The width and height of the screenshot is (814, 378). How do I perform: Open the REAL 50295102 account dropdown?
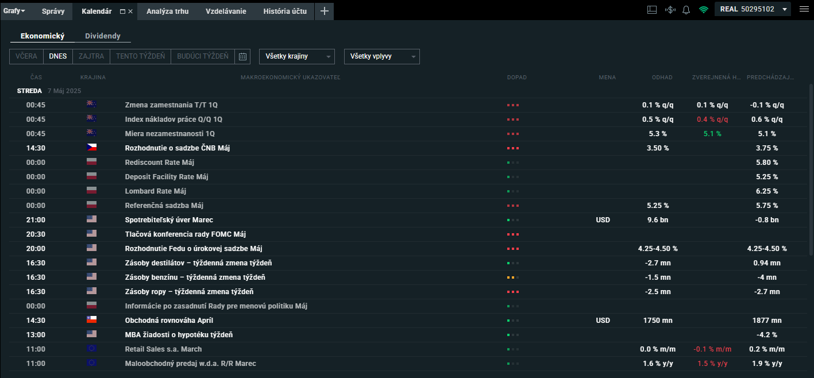(x=753, y=9)
